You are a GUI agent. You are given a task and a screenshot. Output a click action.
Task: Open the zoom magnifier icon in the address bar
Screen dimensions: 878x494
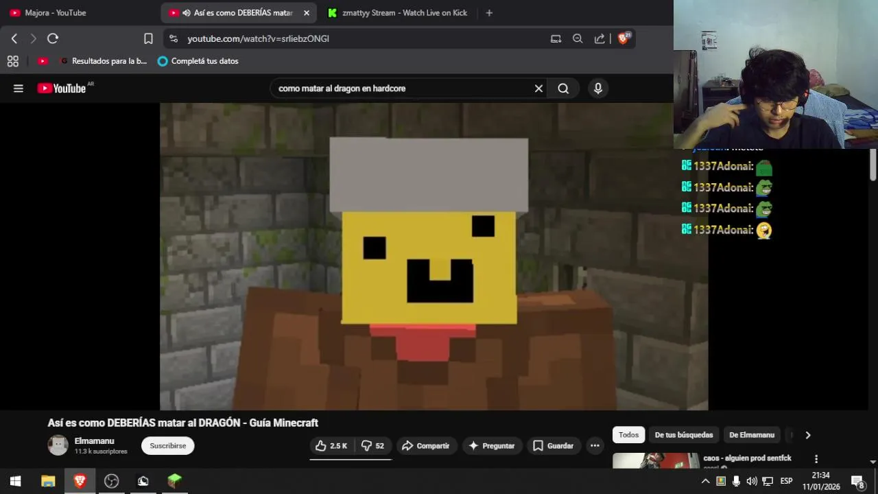[x=578, y=38]
